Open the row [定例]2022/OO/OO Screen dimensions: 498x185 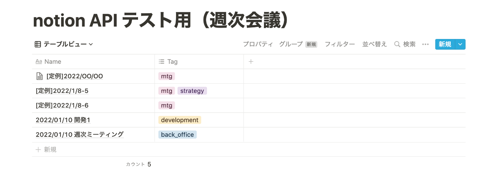click(x=75, y=76)
